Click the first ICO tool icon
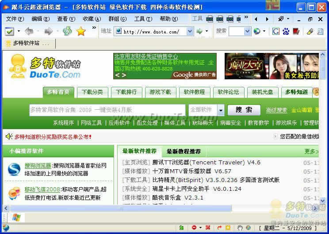329x234 pixels. [x=210, y=19]
